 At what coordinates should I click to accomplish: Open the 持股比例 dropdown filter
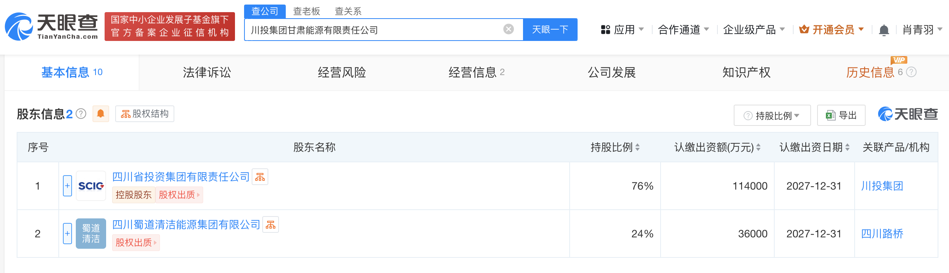tap(772, 115)
